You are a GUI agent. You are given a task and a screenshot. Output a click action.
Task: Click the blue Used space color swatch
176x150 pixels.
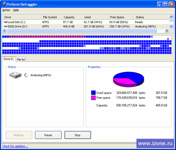(93, 93)
